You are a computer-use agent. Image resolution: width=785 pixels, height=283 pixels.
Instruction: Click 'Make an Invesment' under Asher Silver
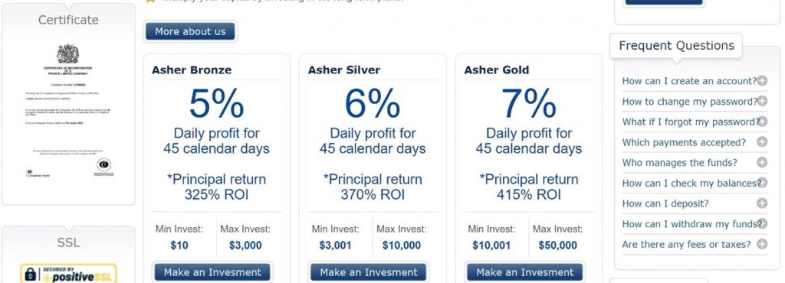pyautogui.click(x=369, y=272)
